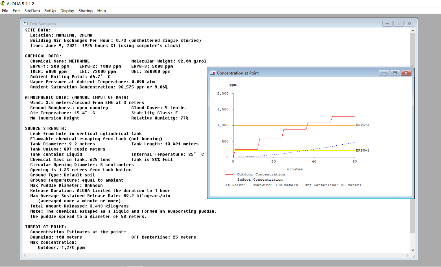441x267 pixels.
Task: Click the 'Wind: 3.4 meters/second' line
Action: tap(87, 102)
